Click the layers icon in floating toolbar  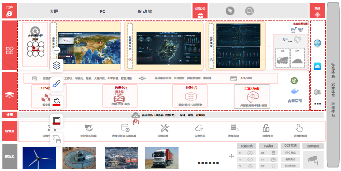tap(57, 65)
